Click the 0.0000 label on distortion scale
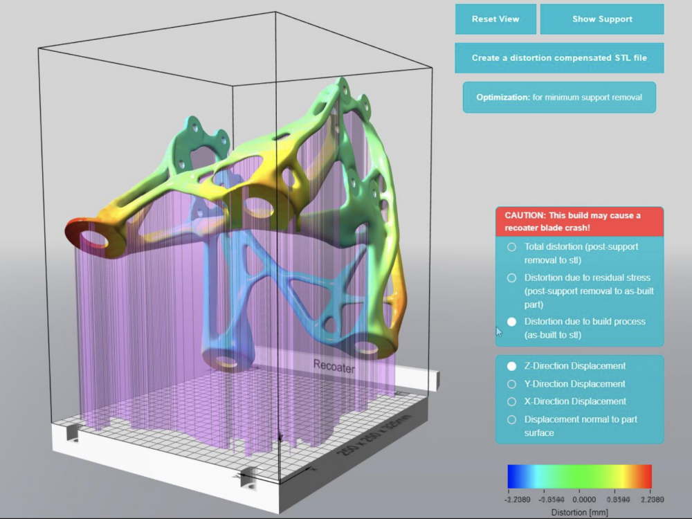This screenshot has width=692, height=519. pos(584,500)
